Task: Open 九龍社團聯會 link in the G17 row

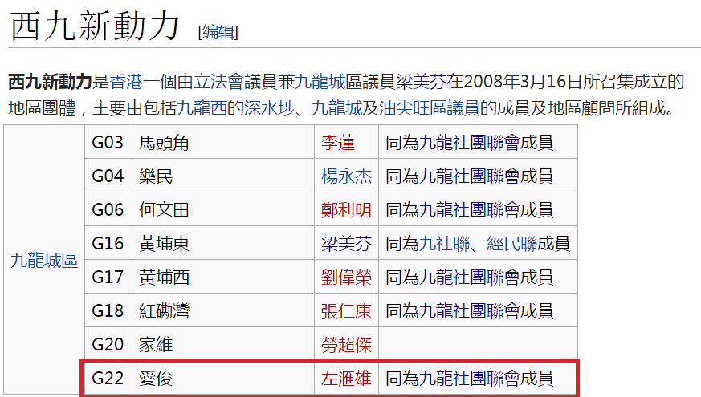Action: pyautogui.click(x=470, y=277)
